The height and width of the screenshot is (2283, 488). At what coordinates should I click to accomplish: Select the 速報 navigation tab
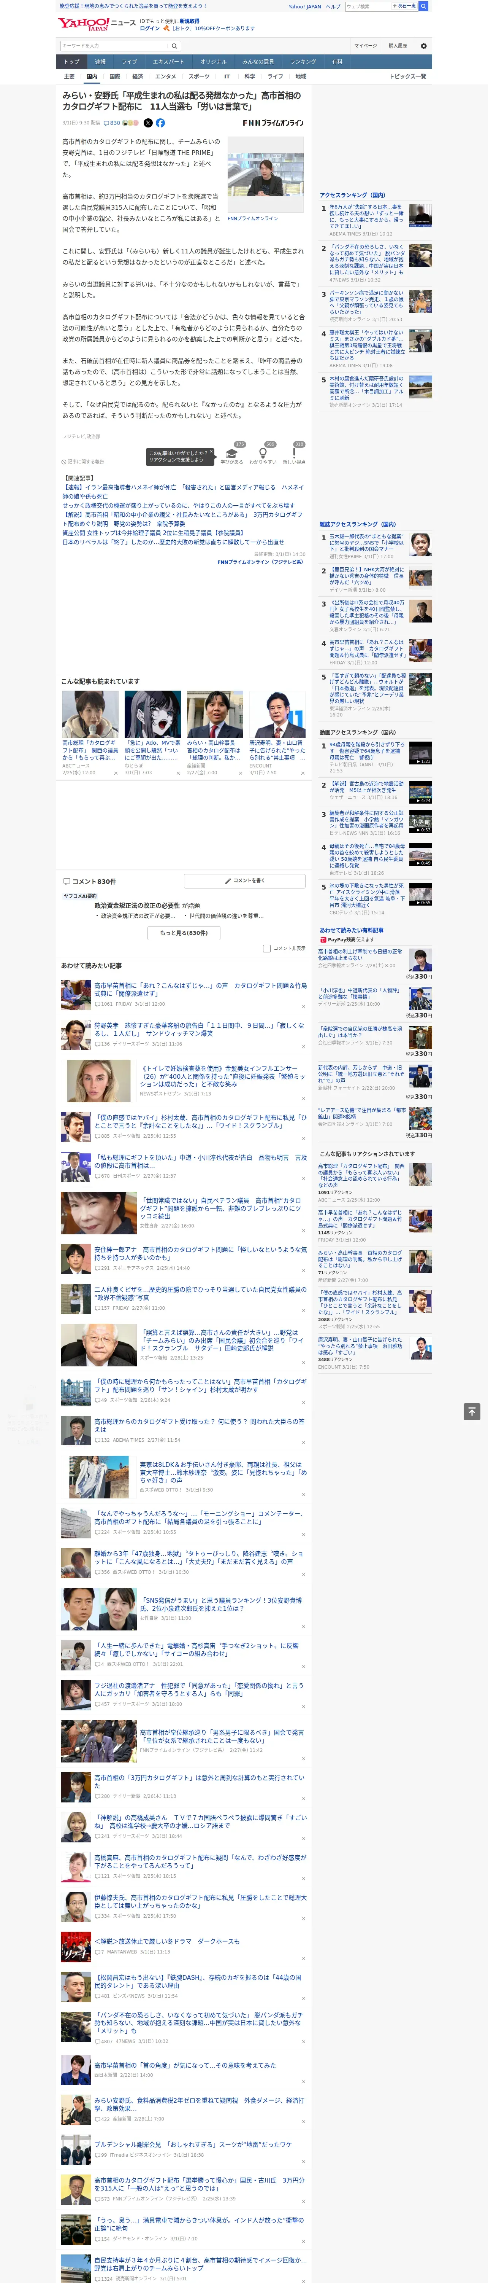100,62
